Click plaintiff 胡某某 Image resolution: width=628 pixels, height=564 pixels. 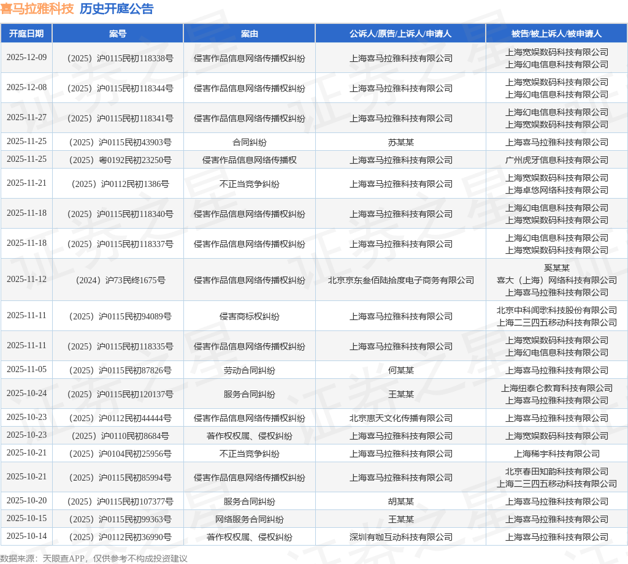click(400, 501)
